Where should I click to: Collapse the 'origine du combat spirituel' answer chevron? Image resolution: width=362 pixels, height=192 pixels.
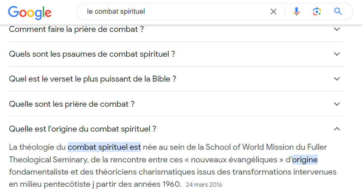337,129
